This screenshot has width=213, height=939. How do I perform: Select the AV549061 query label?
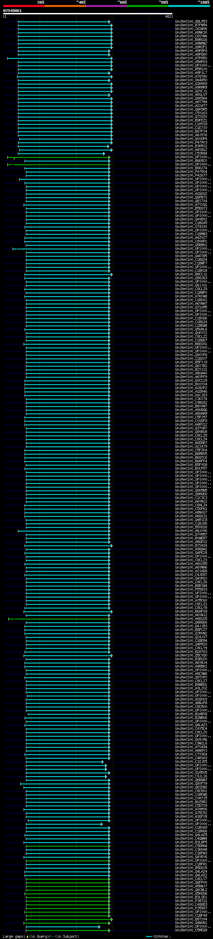(x=12, y=11)
